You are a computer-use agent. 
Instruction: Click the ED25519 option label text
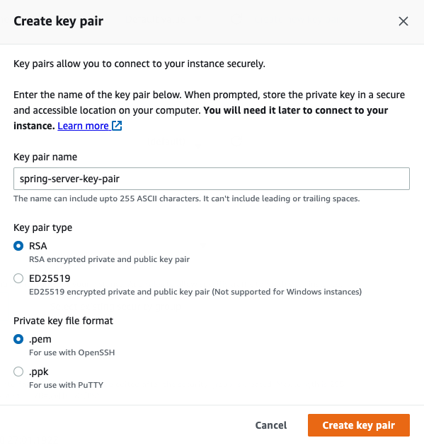(x=50, y=278)
